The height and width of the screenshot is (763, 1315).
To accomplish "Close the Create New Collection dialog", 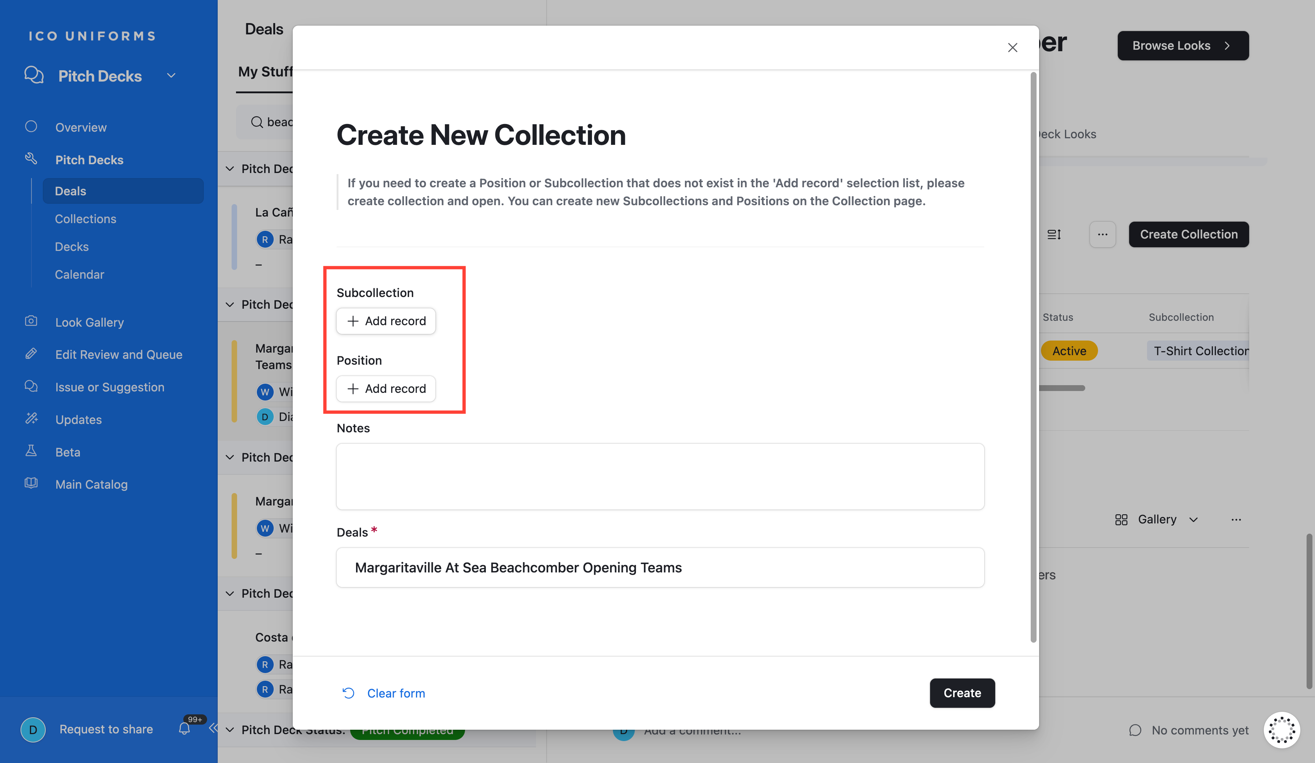I will 1012,48.
